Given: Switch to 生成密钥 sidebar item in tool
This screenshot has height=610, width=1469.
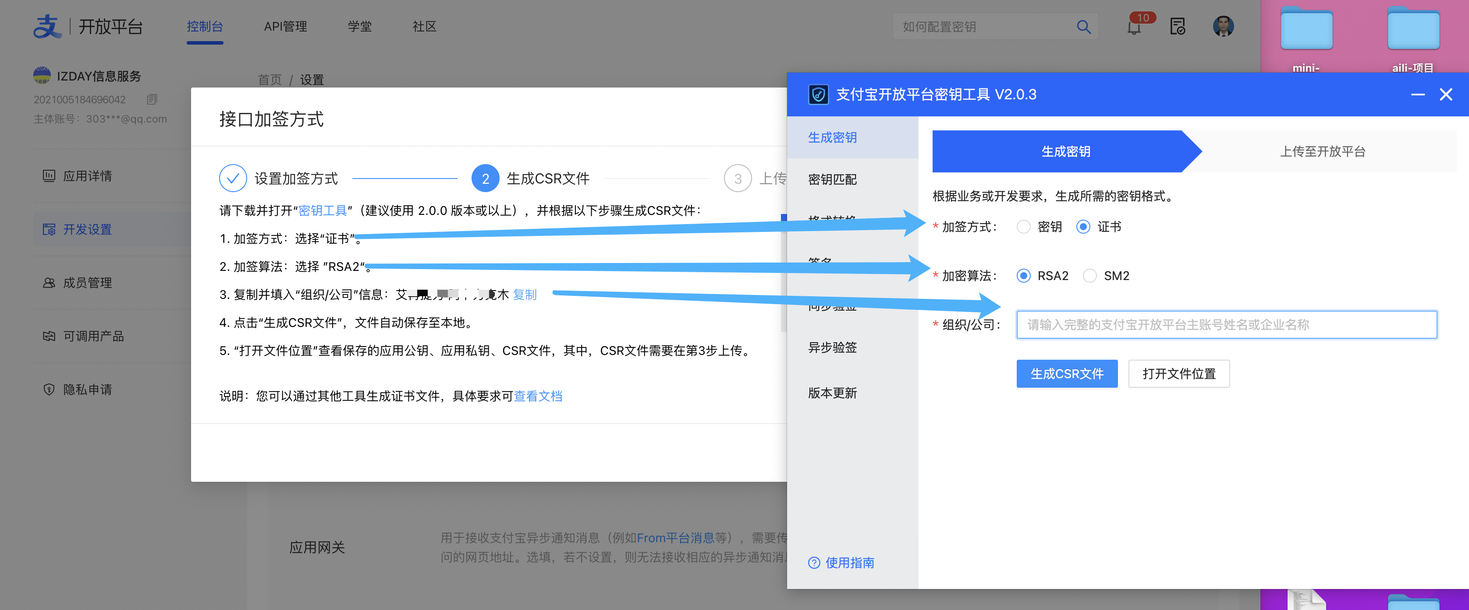Looking at the screenshot, I should click(852, 137).
